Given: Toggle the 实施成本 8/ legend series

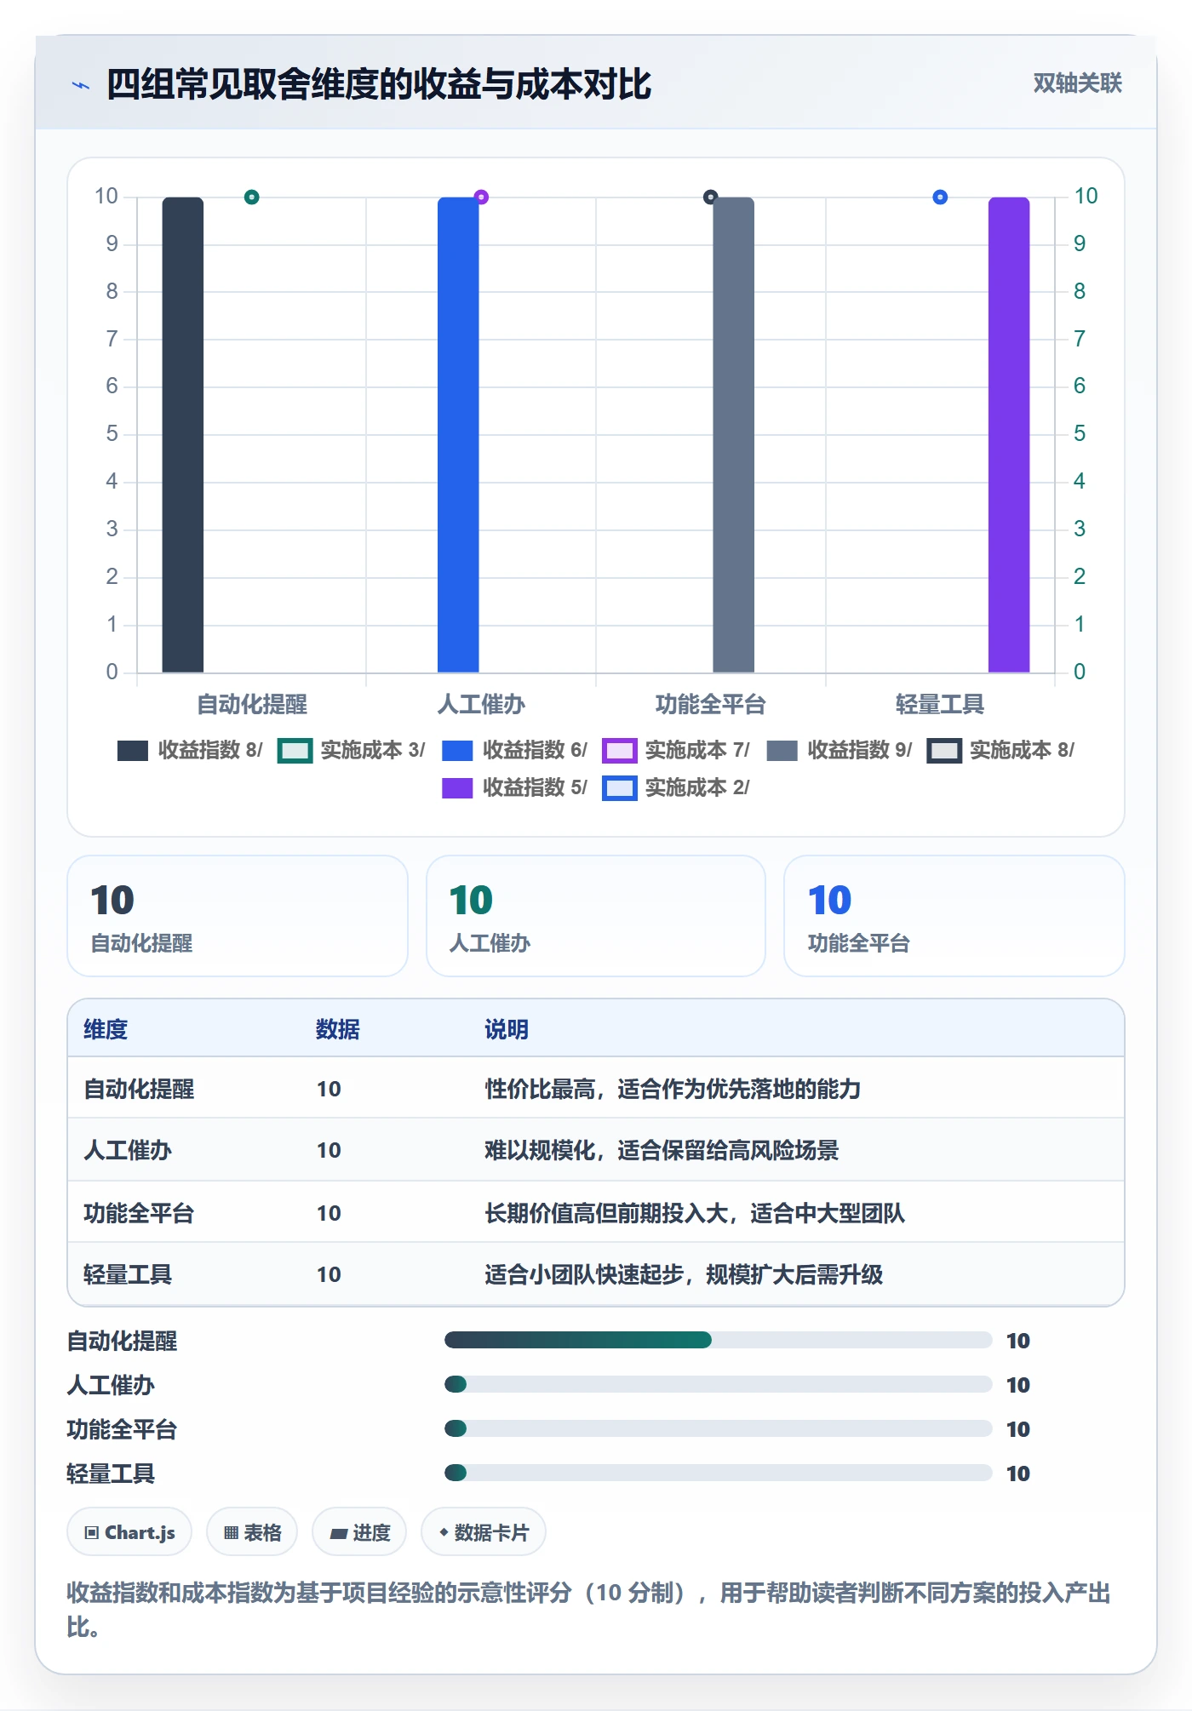Looking at the screenshot, I should point(1001,750).
